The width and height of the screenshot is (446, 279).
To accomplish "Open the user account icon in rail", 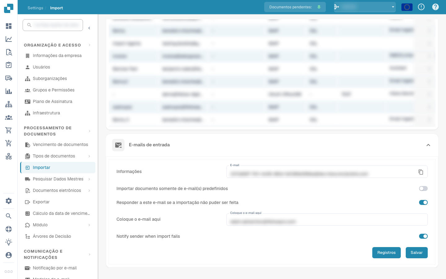I will (9, 255).
